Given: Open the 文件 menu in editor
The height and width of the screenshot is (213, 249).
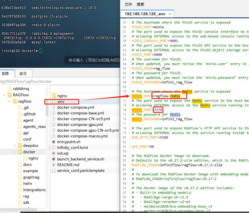Looking at the screenshot, I should pos(128,4).
